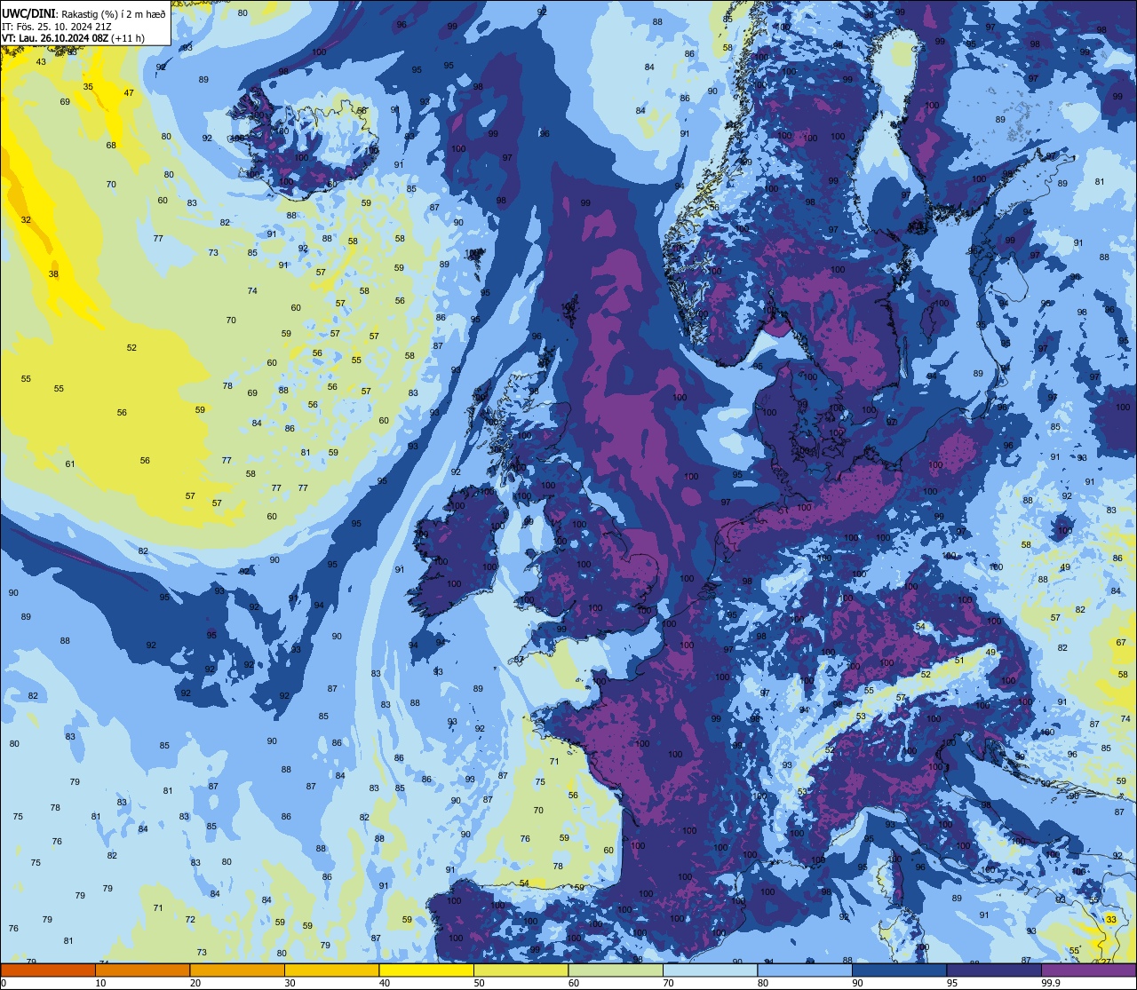Click the 30–40 amber legend segment

pos(331,970)
